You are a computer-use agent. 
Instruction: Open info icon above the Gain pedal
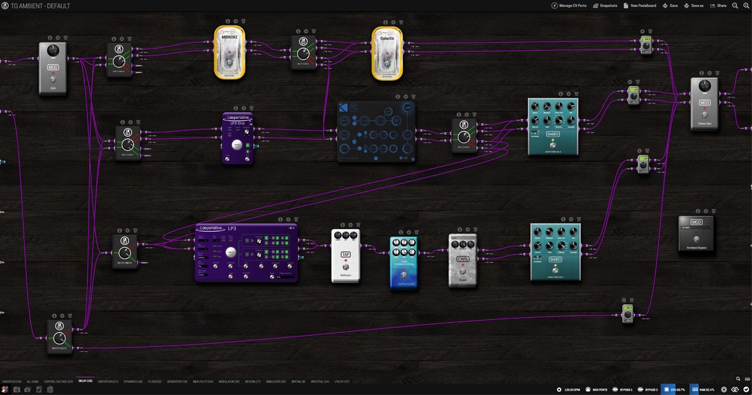50,37
